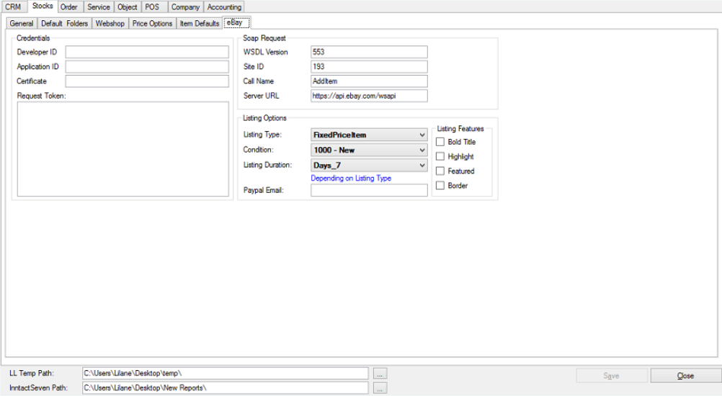Open the Item Defaults sub-tab
722x396 pixels.
(200, 24)
